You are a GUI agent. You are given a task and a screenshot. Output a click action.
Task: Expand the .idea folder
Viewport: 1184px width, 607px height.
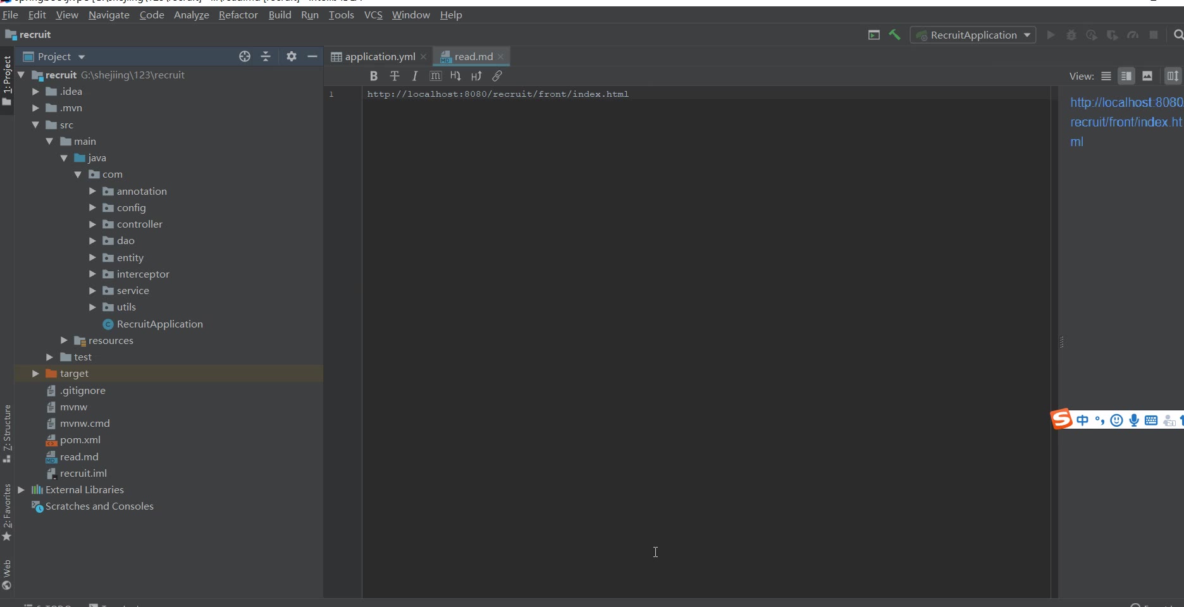tap(35, 92)
